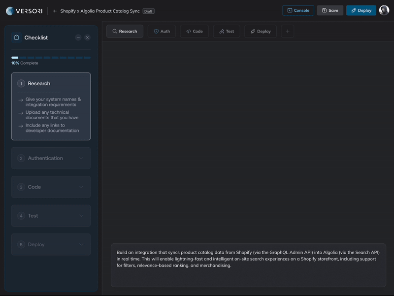Expand the Authentication step
394x296 pixels.
[x=51, y=158]
